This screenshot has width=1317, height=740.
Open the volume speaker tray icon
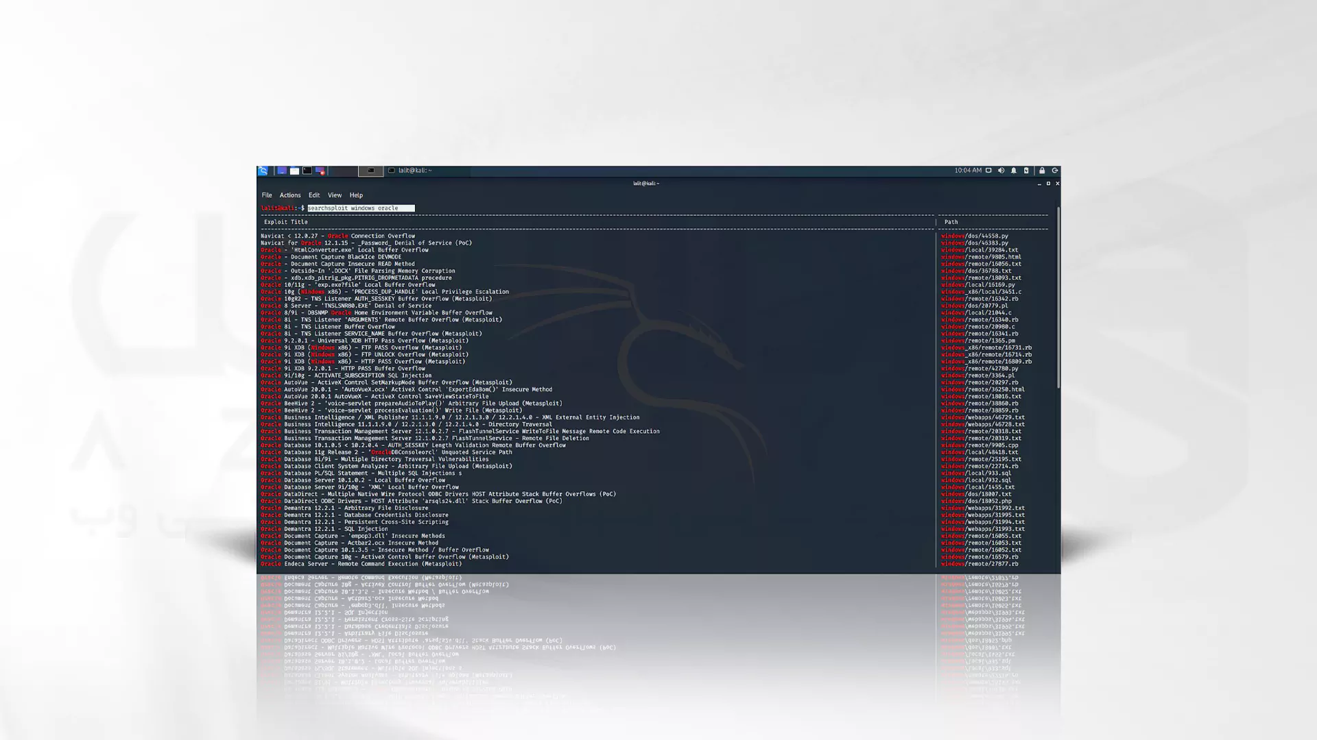click(1001, 171)
